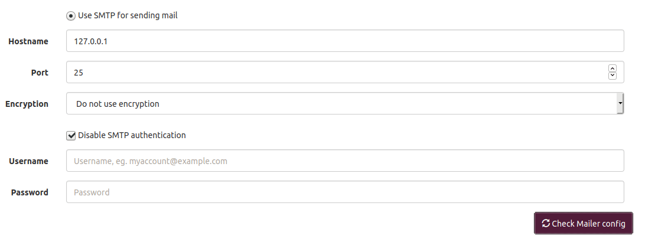This screenshot has width=645, height=242.
Task: Click the Encryption field label
Action: click(x=27, y=104)
